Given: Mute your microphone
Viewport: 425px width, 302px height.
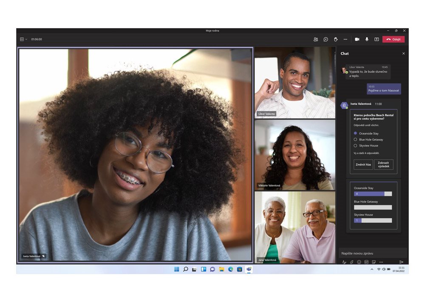Looking at the screenshot, I should [367, 39].
